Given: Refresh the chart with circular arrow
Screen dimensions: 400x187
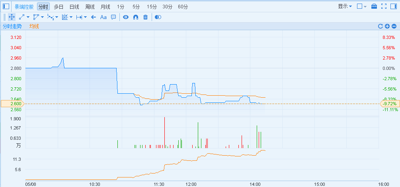Looking at the screenshot, I should (x=380, y=26).
